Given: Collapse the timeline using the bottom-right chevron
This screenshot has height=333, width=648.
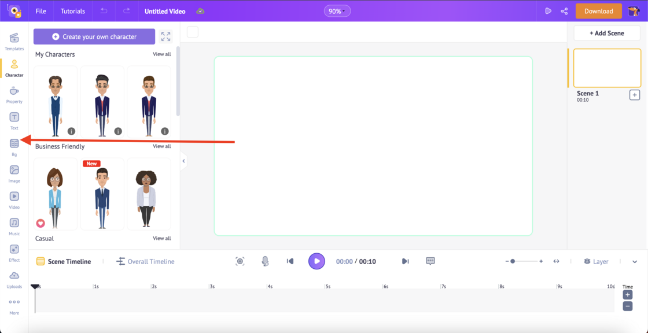Looking at the screenshot, I should [x=634, y=261].
